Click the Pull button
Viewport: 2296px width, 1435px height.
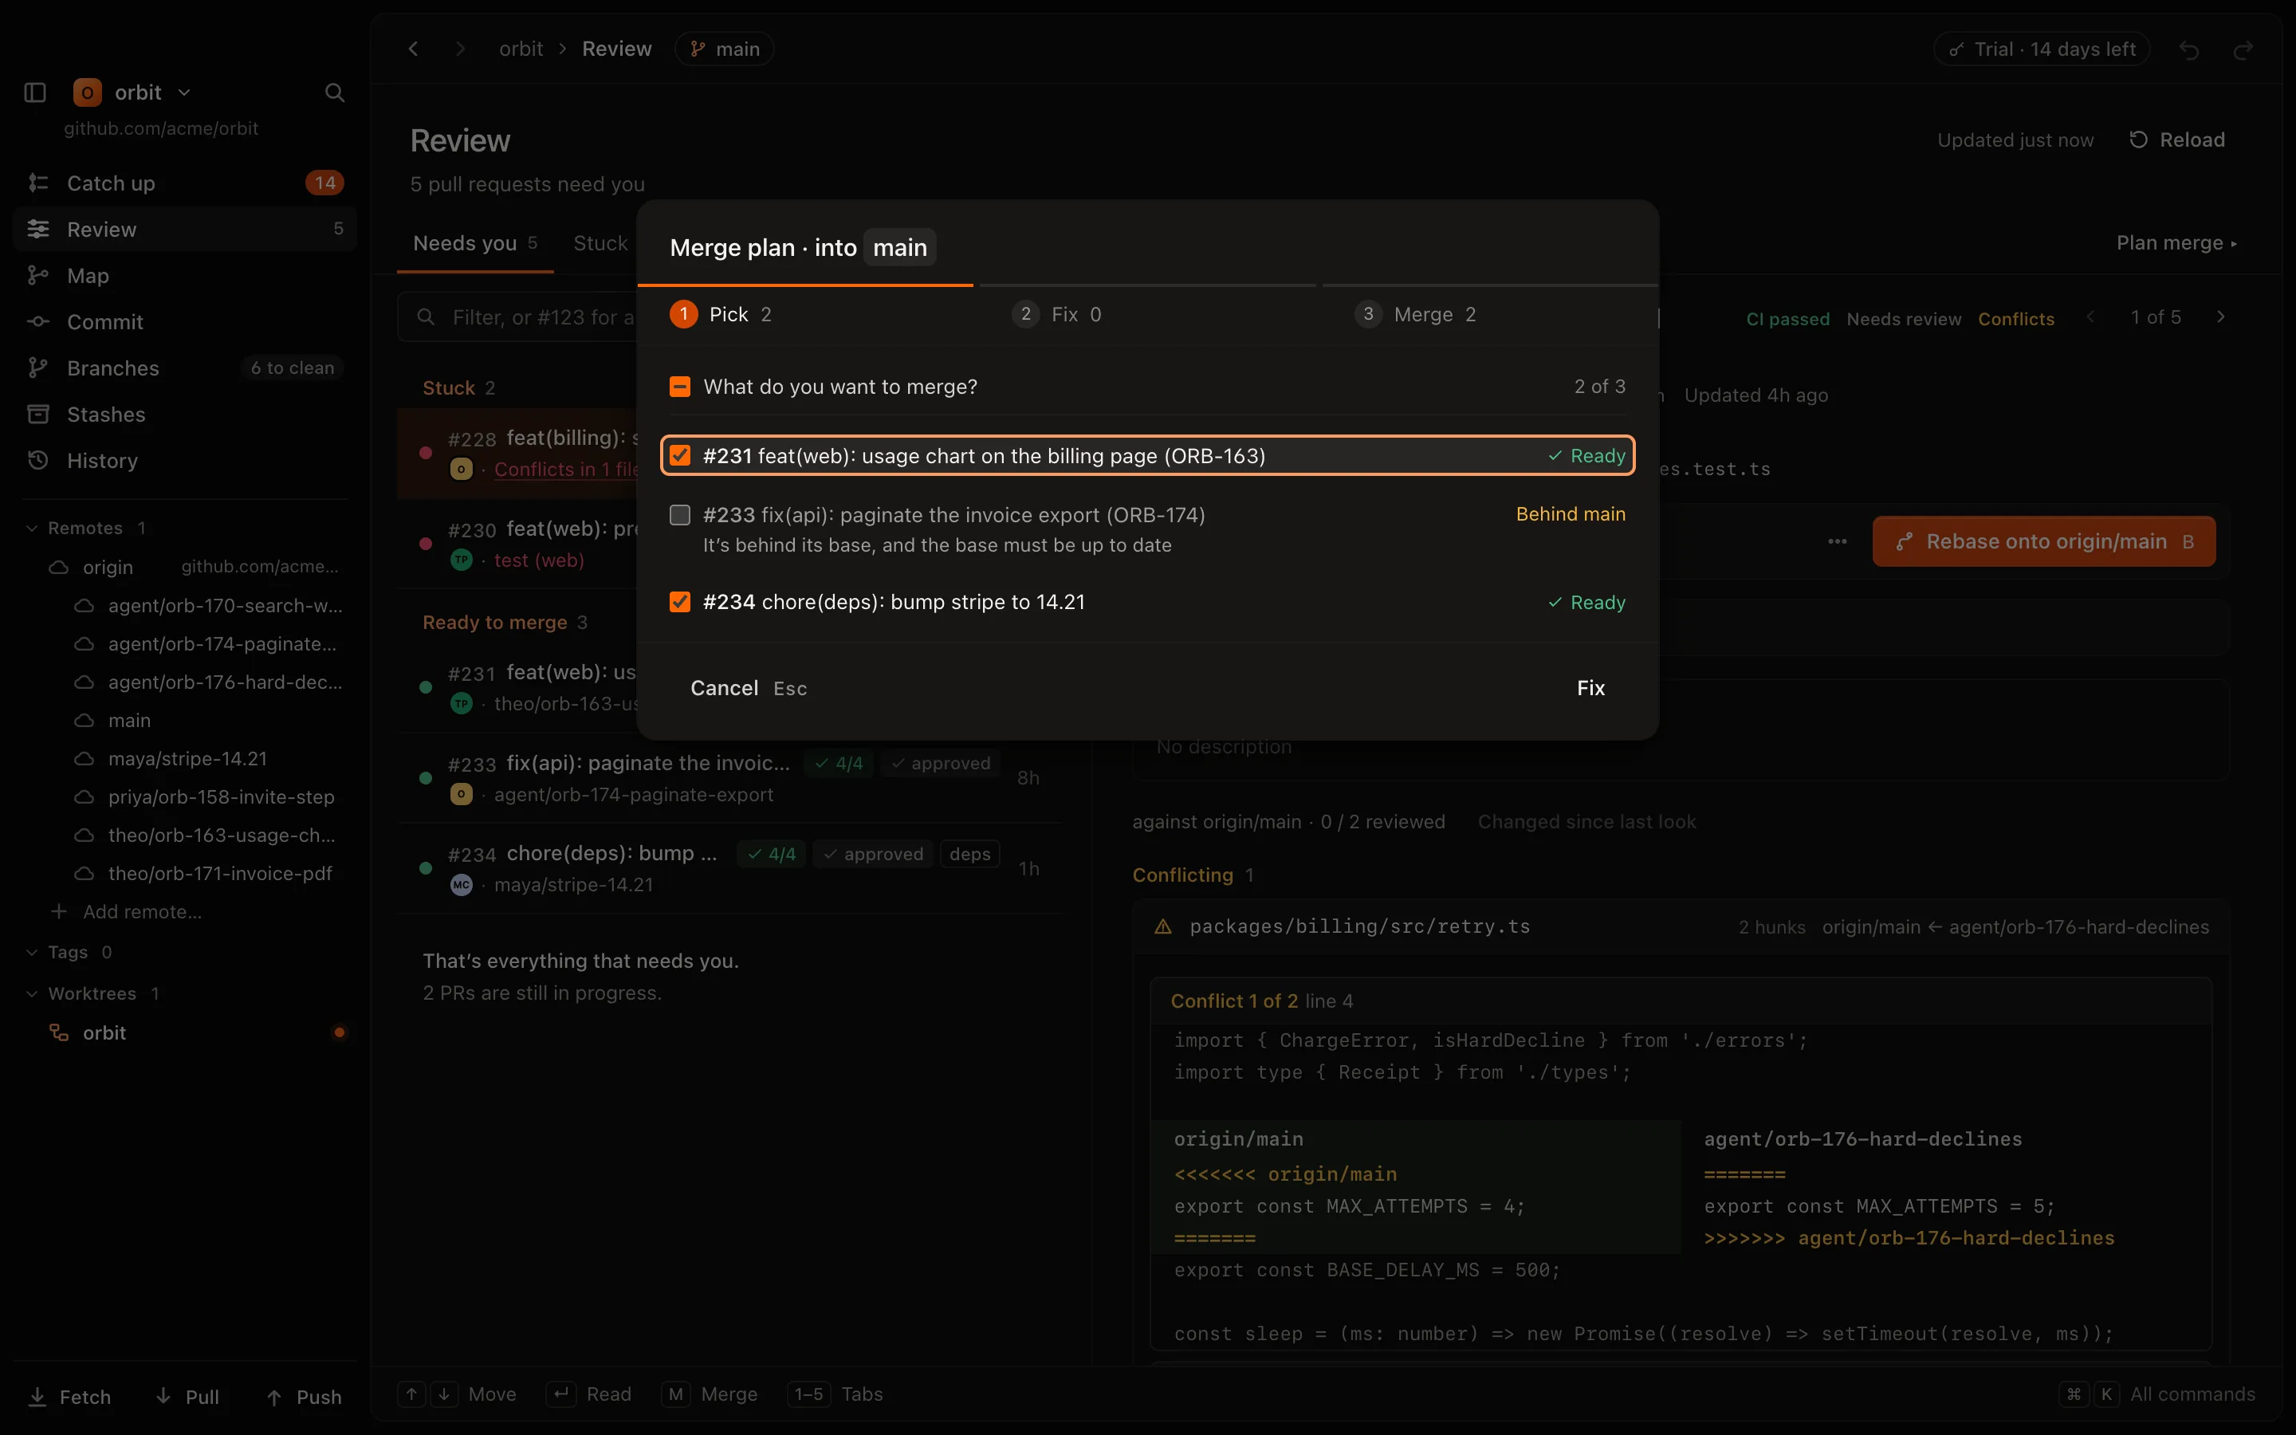click(187, 1396)
